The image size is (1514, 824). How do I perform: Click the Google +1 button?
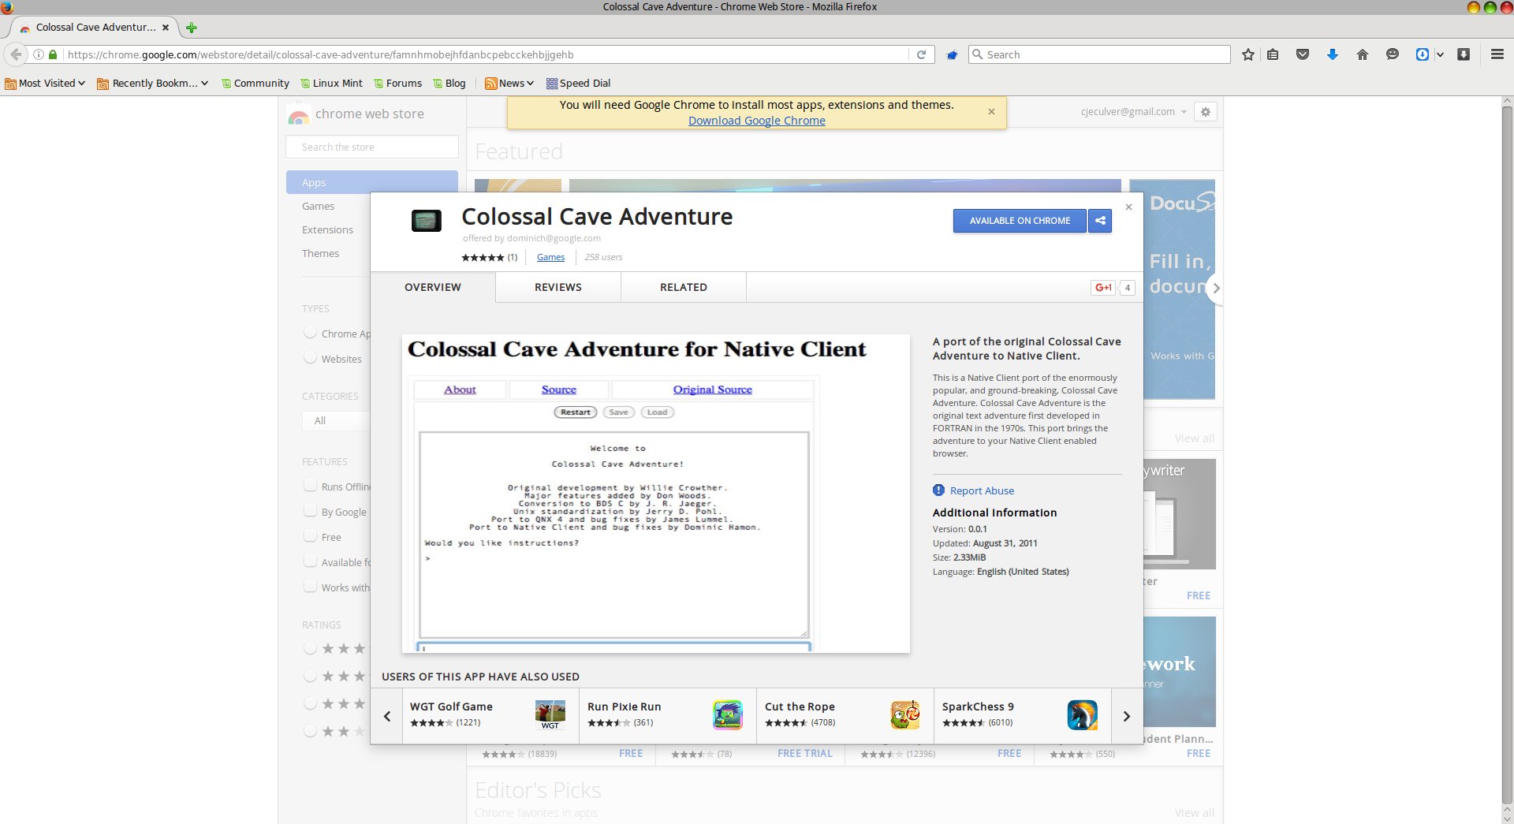tap(1103, 288)
